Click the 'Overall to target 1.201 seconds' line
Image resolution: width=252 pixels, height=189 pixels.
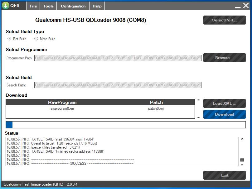point(52,143)
